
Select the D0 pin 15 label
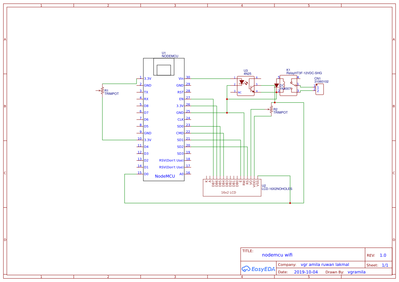click(x=146, y=174)
